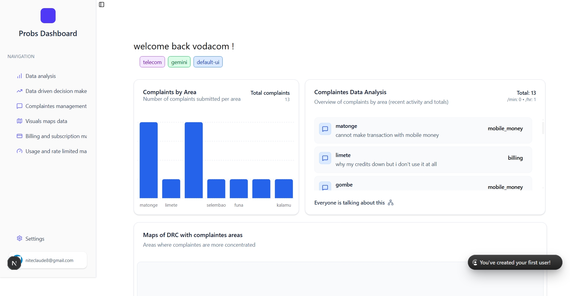Click the Usage and rate limited gauge icon
The height and width of the screenshot is (296, 570).
(20, 151)
